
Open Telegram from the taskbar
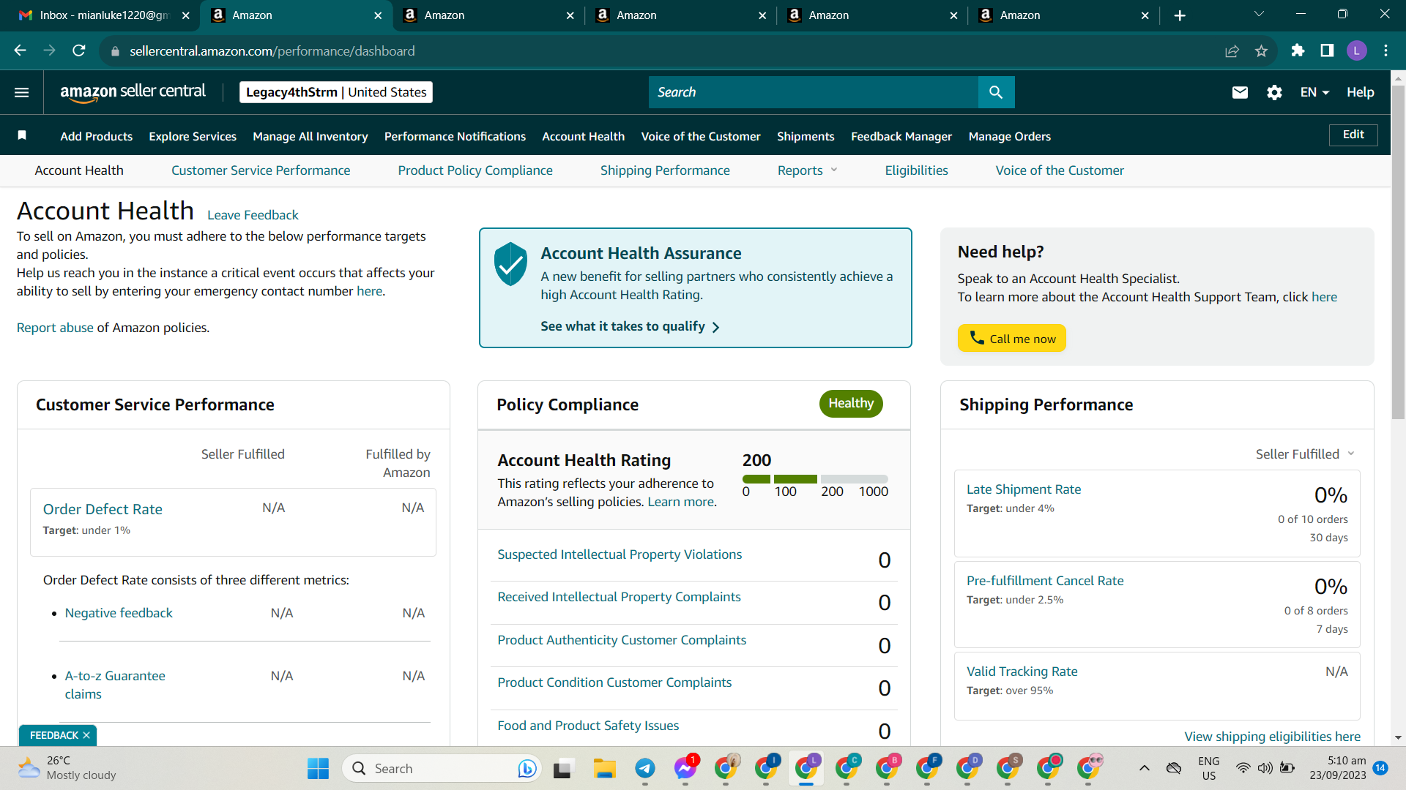645,769
